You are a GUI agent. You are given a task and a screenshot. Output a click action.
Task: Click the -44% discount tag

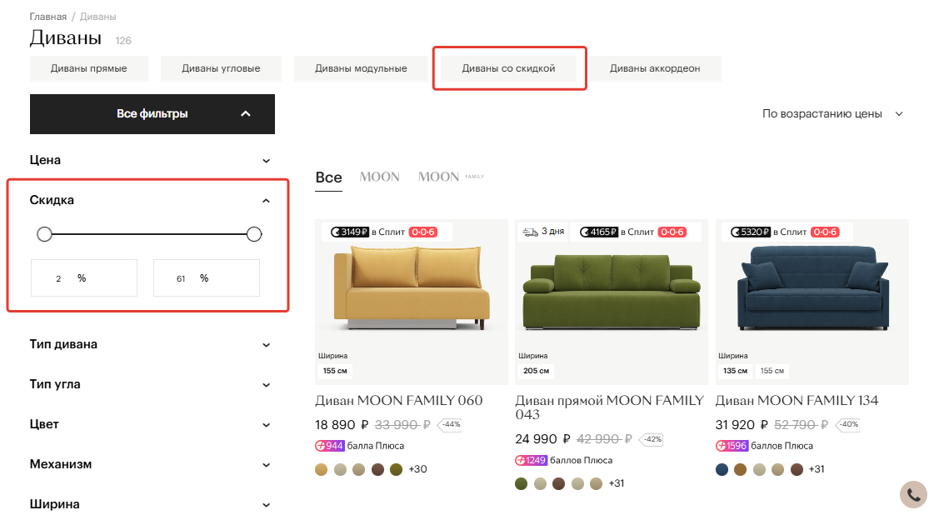[450, 424]
